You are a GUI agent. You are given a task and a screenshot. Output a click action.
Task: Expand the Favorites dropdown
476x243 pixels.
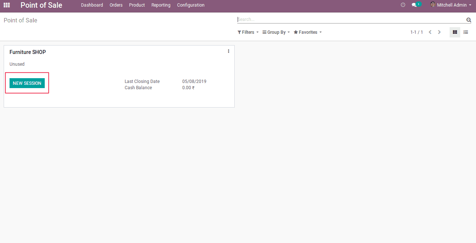[308, 32]
